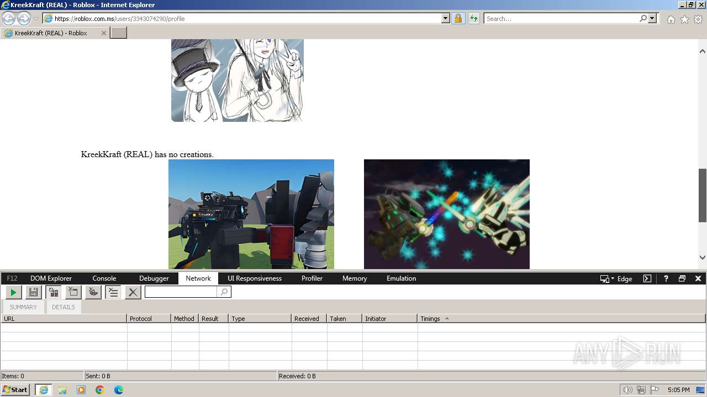This screenshot has height=397, width=707.
Task: Sort by the Protocol column header
Action: (x=149, y=319)
